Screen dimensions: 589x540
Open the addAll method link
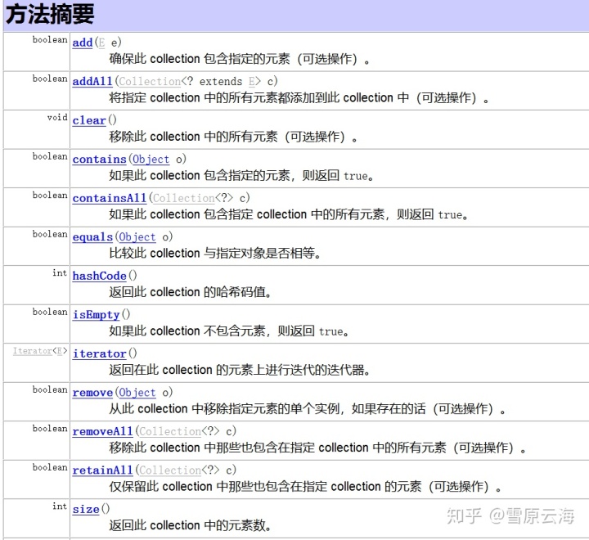[x=92, y=82]
